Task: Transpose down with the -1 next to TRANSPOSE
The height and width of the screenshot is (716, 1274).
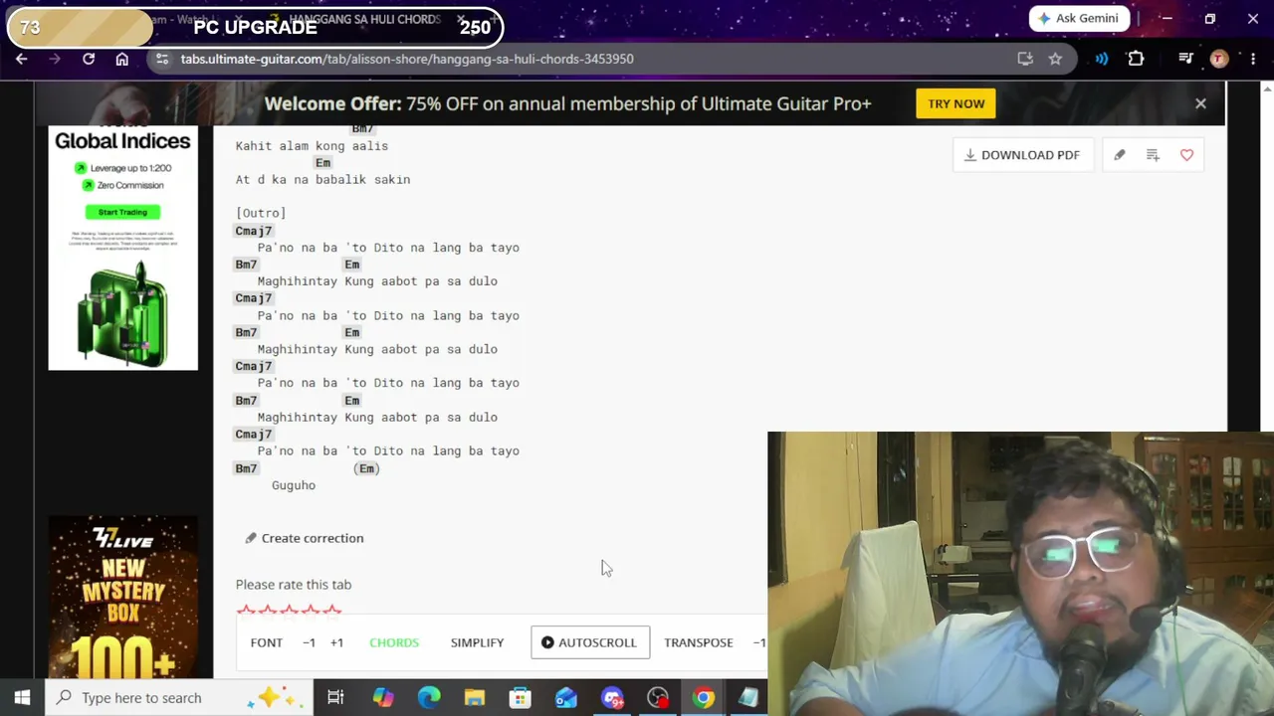Action: (x=759, y=642)
